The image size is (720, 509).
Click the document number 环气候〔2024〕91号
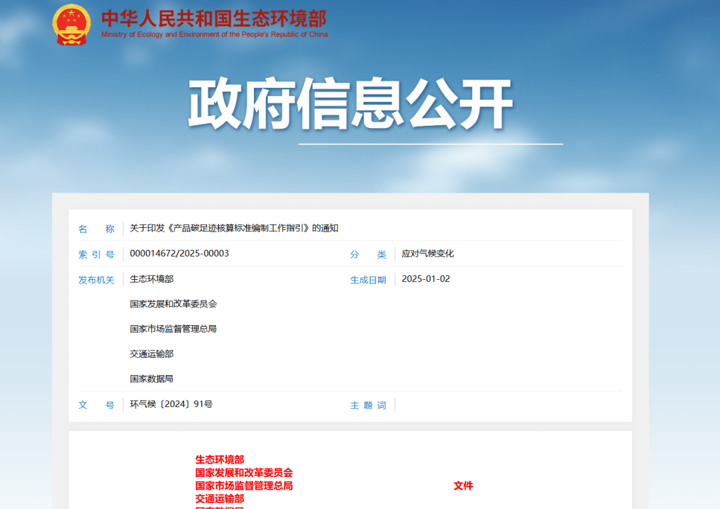pos(171,404)
